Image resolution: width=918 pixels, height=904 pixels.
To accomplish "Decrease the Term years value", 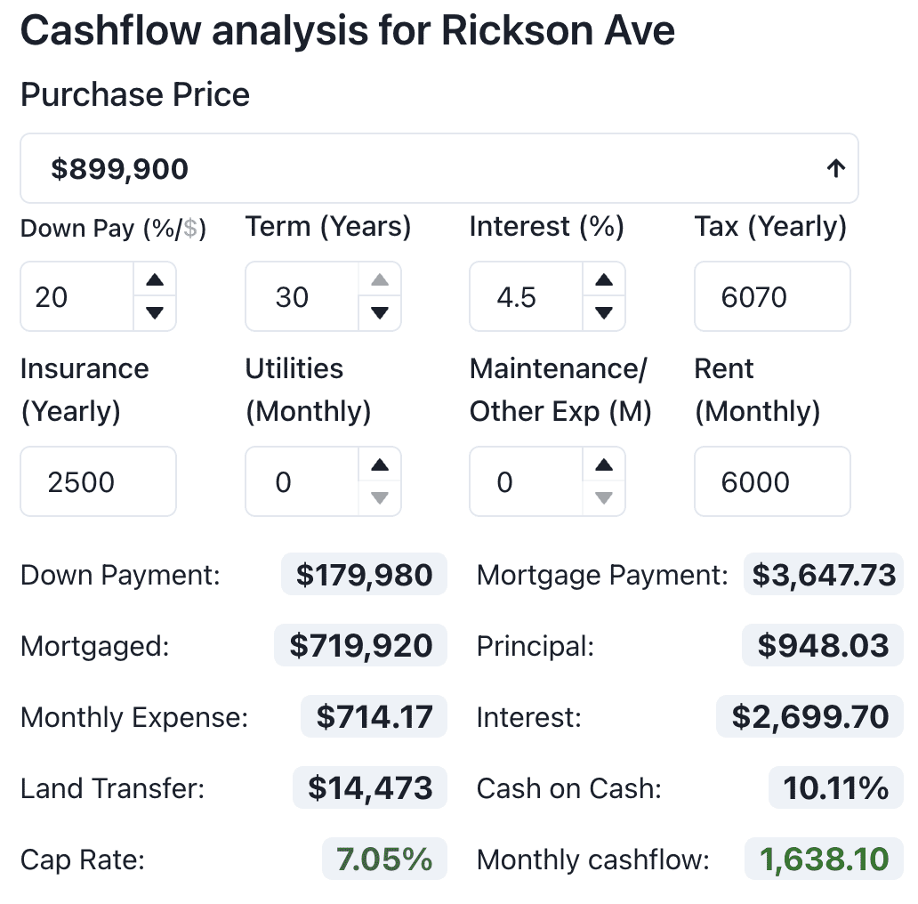I will (x=380, y=312).
